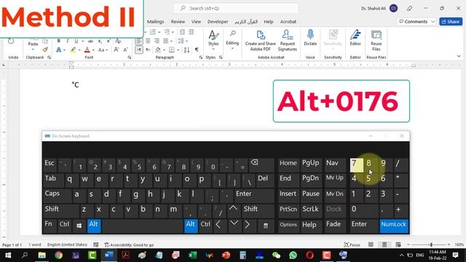The image size is (466, 262).
Task: Open the Paste dropdown arrow
Action: (33, 49)
